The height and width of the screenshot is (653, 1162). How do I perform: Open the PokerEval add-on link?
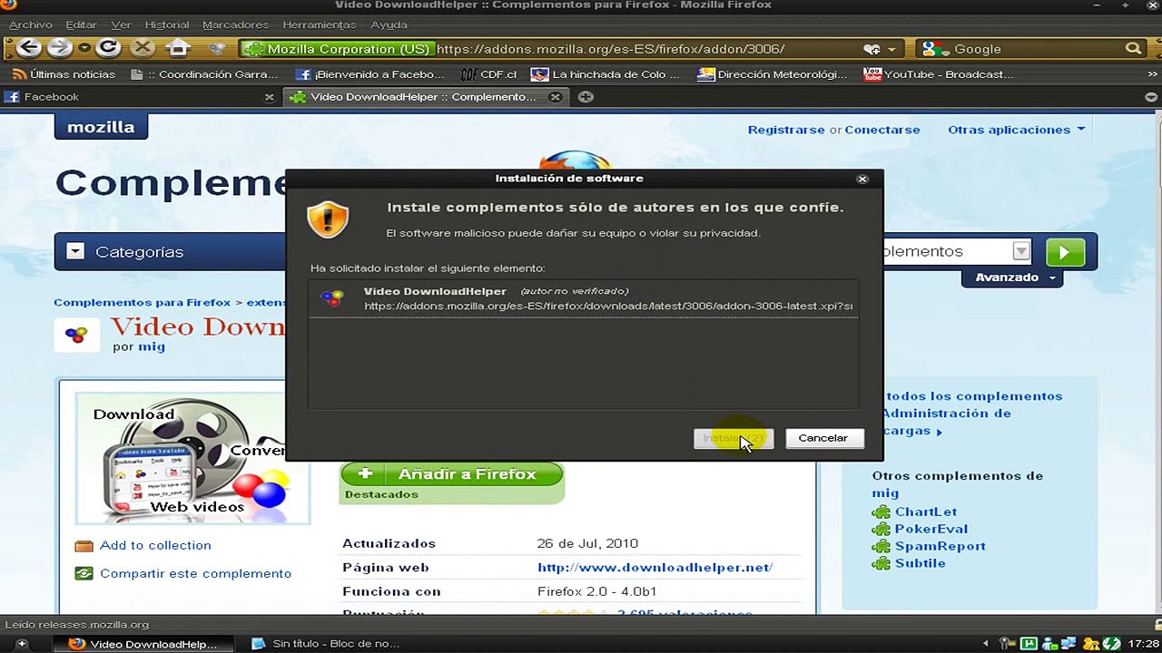coord(931,529)
